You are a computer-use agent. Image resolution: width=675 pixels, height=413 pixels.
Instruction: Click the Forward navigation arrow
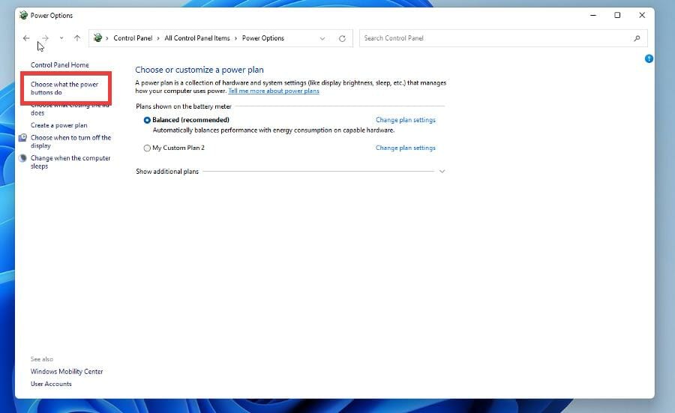tap(45, 38)
